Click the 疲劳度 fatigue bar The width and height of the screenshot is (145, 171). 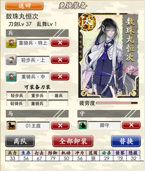pyautogui.click(x=117, y=103)
